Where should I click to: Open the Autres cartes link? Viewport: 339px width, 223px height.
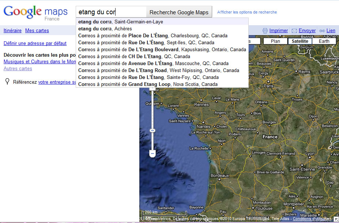[18, 68]
